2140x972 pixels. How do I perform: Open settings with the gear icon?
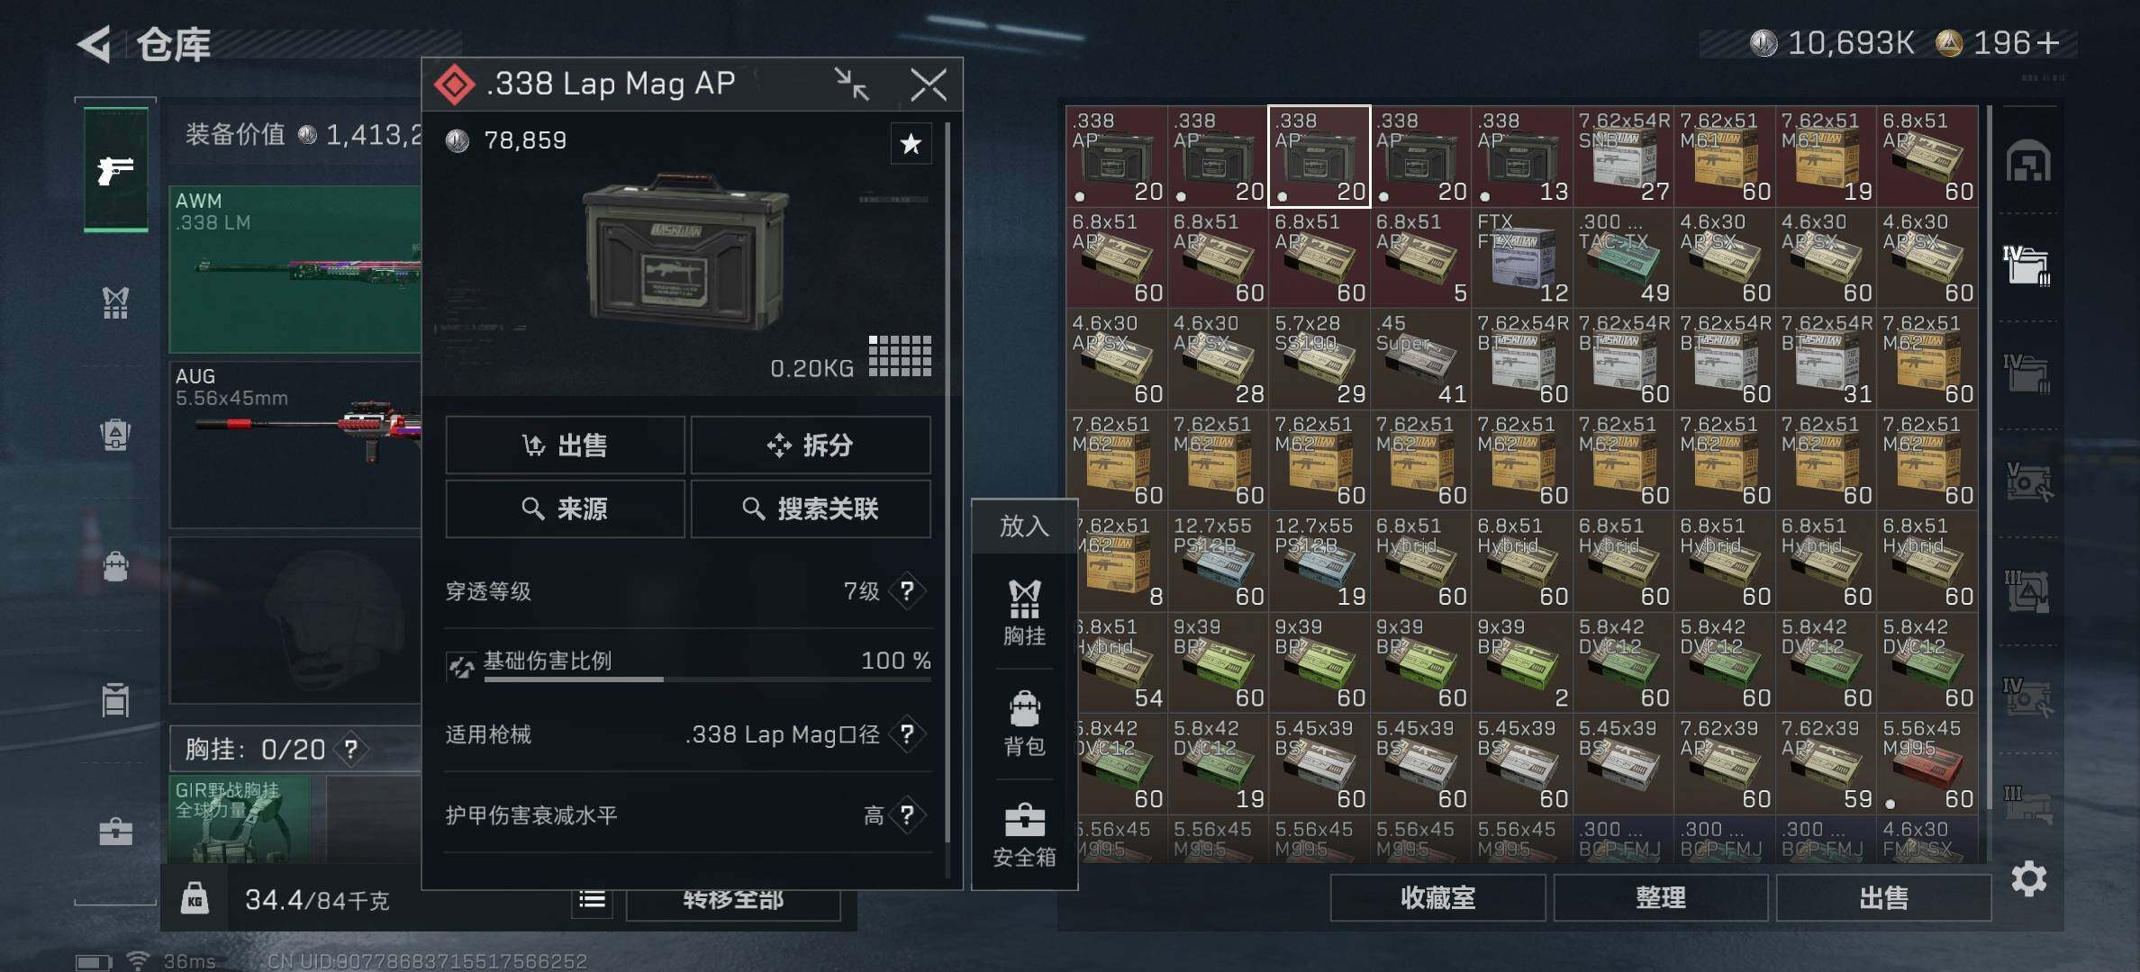coord(2028,878)
